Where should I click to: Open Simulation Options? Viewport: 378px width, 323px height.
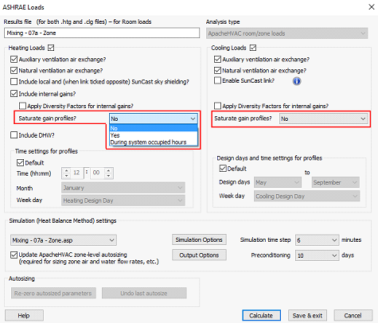pos(199,239)
